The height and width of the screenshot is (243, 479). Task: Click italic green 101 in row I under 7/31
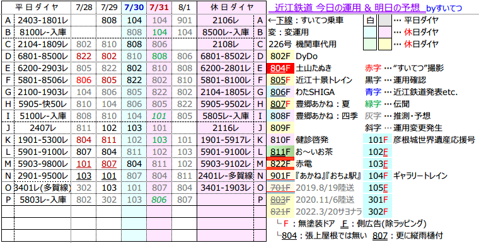pos(159,116)
